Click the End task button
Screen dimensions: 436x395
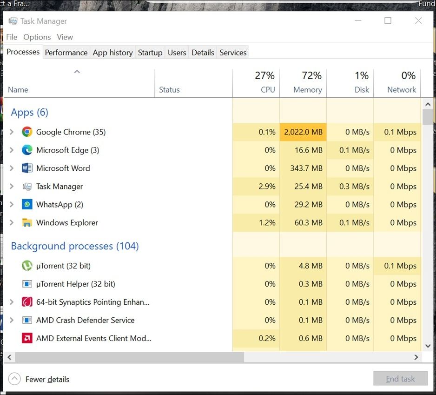[400, 379]
